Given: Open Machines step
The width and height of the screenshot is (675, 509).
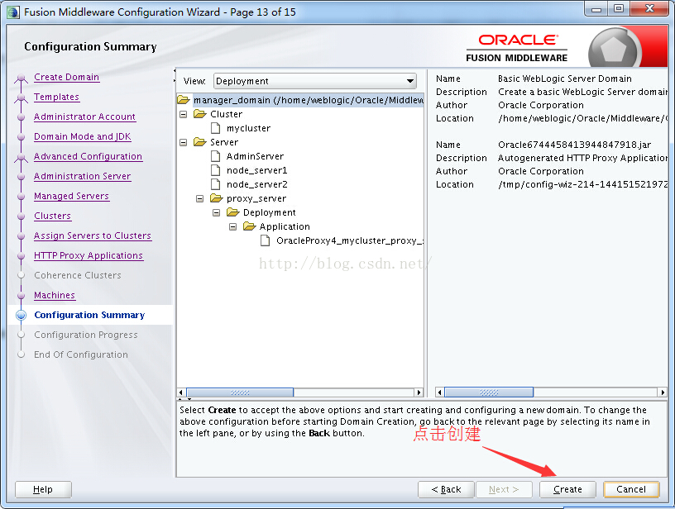Looking at the screenshot, I should click(x=55, y=295).
